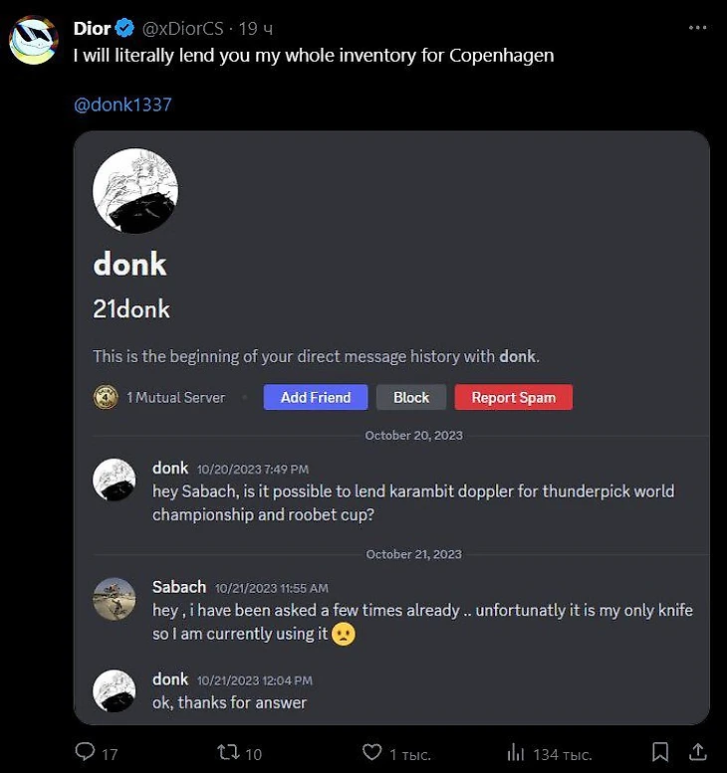Click Dior's blue verified badge
The image size is (727, 773).
(x=125, y=29)
